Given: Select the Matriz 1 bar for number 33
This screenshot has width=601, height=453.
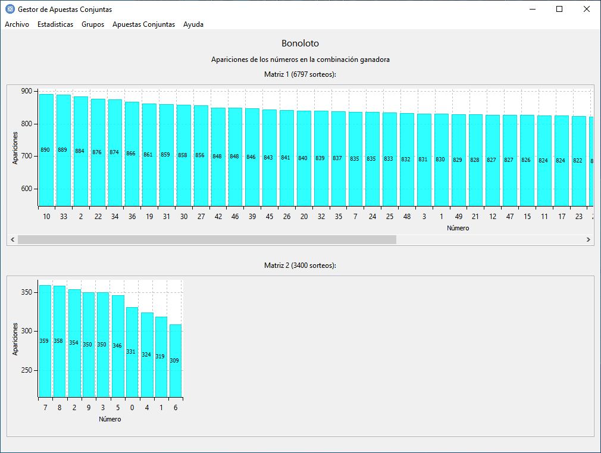Looking at the screenshot, I should pos(64,151).
